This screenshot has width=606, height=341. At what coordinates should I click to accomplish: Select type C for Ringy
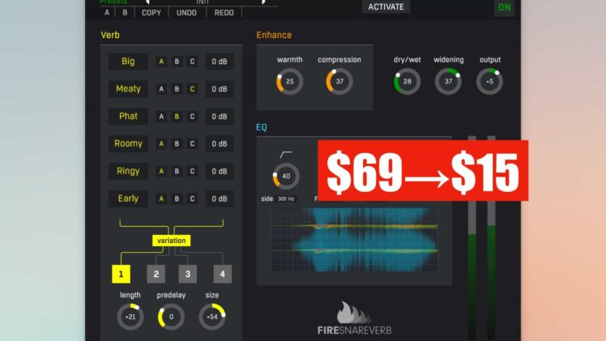pyautogui.click(x=192, y=171)
